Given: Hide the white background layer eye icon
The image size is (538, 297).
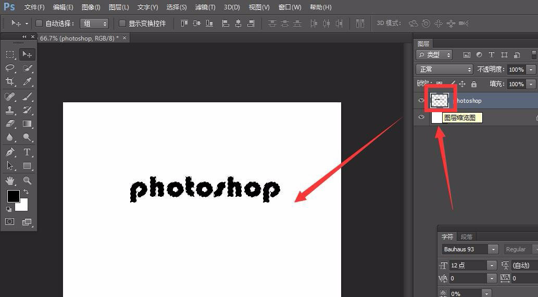Looking at the screenshot, I should [421, 117].
